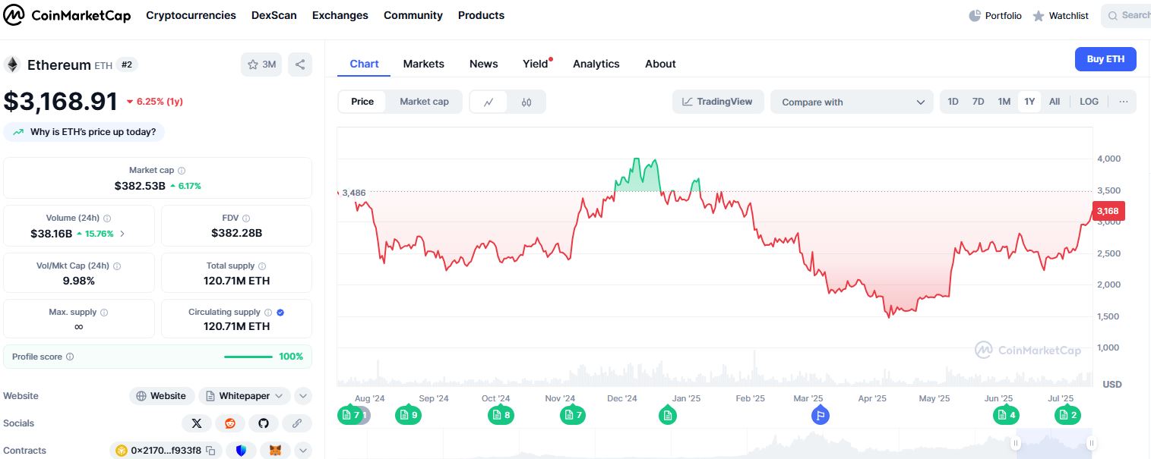
Task: Open the Cryptocurrencies menu
Action: pyautogui.click(x=191, y=15)
